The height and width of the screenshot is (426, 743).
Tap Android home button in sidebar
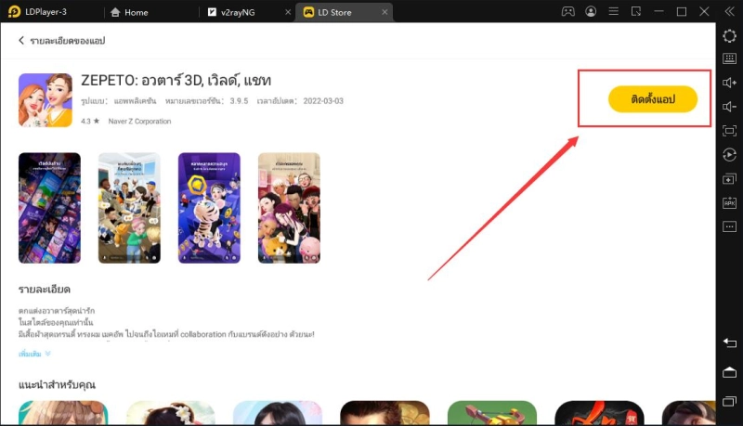pyautogui.click(x=729, y=372)
